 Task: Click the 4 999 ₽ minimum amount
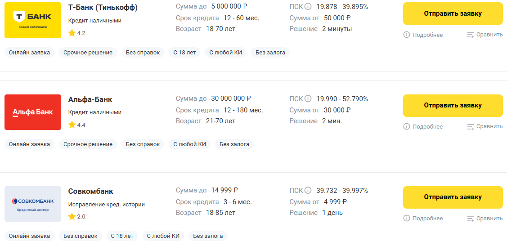[x=335, y=201]
